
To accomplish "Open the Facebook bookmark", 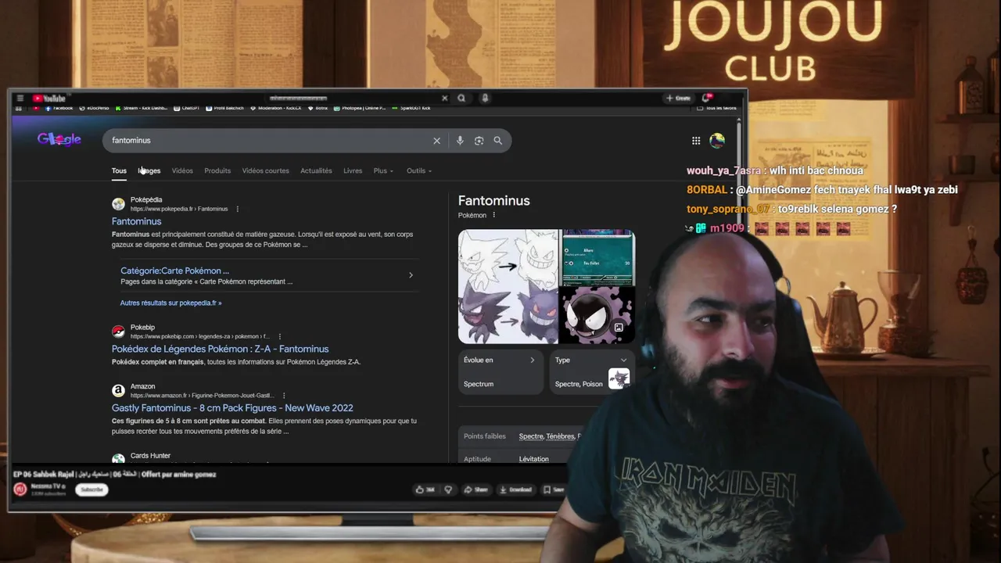I will pos(59,108).
